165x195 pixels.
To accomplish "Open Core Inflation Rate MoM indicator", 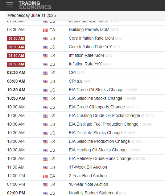I will point(91,38).
